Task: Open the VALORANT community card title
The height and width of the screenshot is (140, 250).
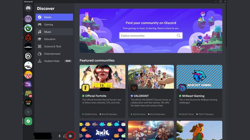Action: pyautogui.click(x=141, y=96)
